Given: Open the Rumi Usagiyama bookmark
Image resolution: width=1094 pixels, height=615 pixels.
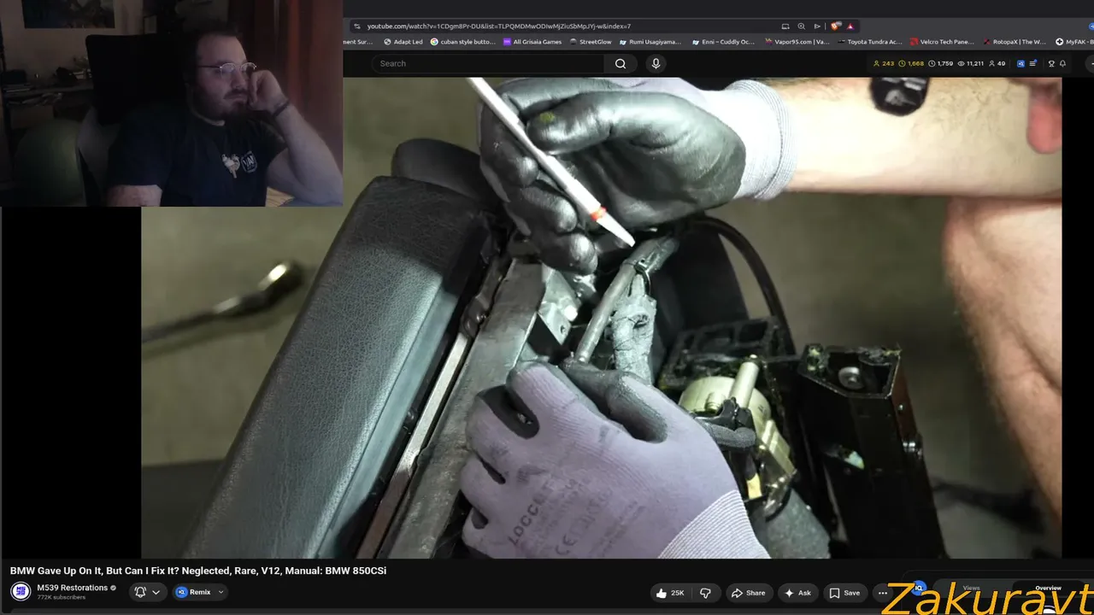Looking at the screenshot, I should [x=650, y=42].
